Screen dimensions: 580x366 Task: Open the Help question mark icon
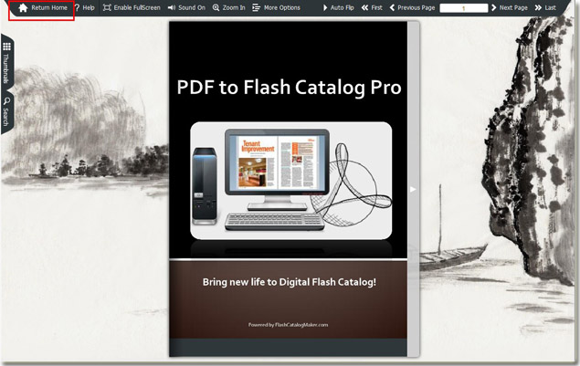(x=78, y=7)
